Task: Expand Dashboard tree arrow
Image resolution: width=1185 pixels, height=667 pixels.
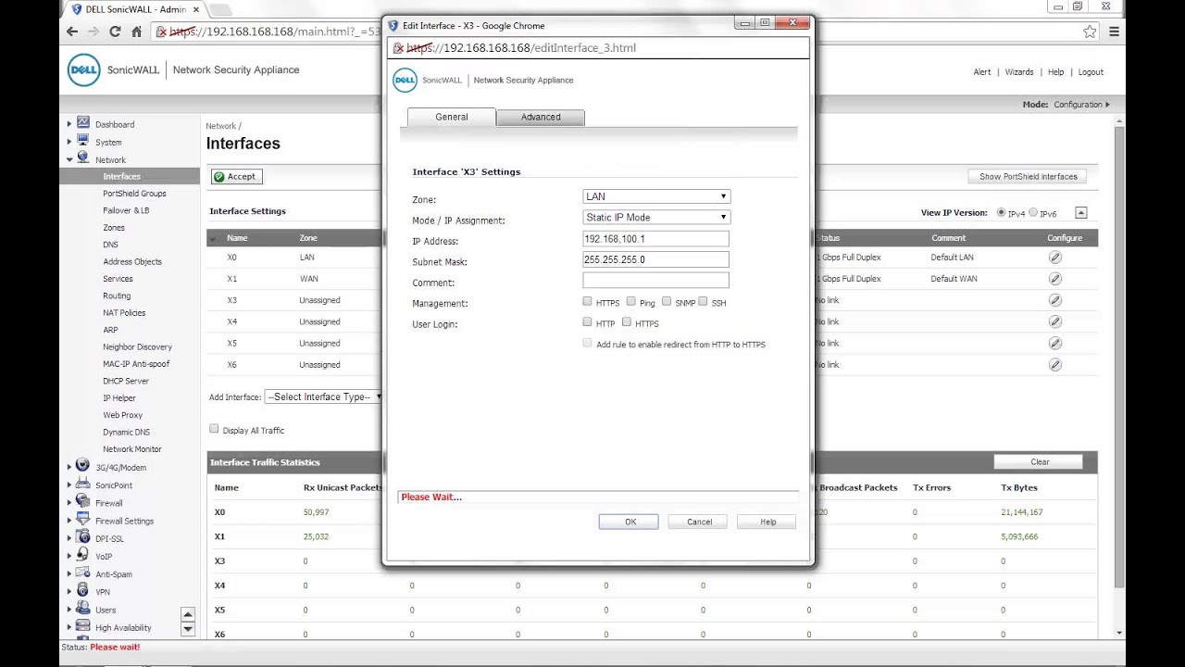Action: pos(69,124)
